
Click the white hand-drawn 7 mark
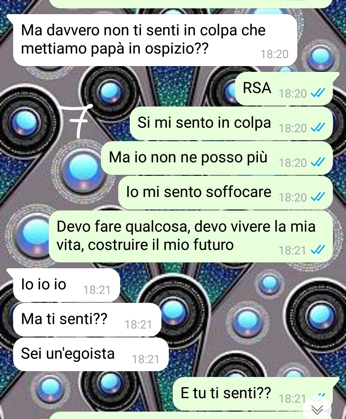77,121
